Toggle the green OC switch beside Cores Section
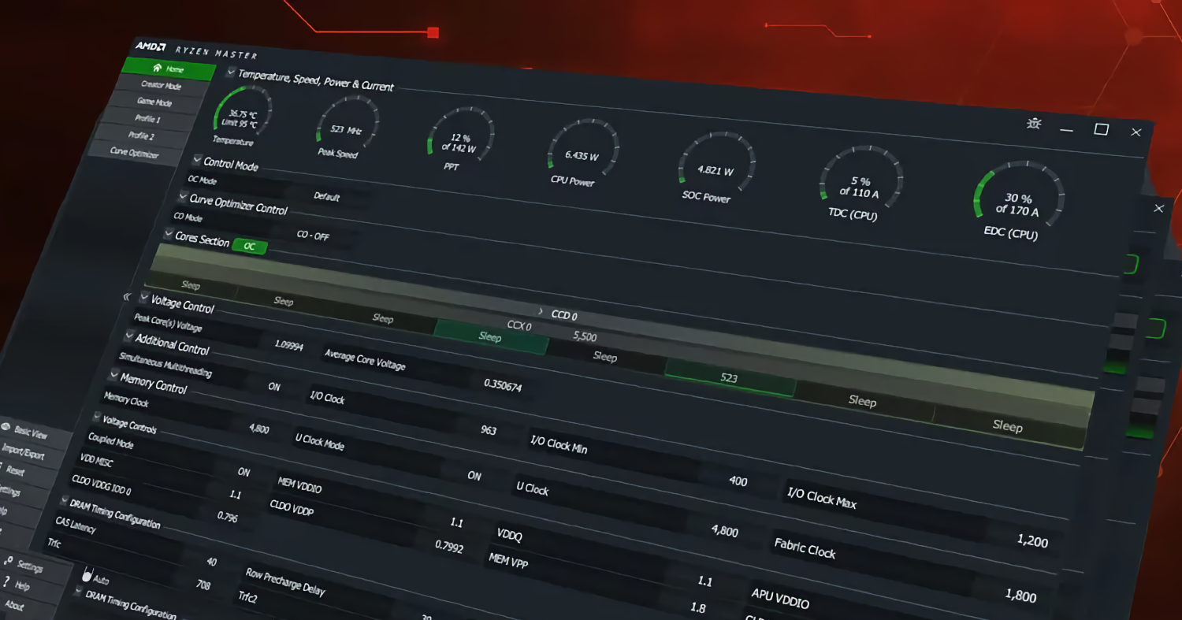Screen dimensions: 1182x620 (x=250, y=246)
